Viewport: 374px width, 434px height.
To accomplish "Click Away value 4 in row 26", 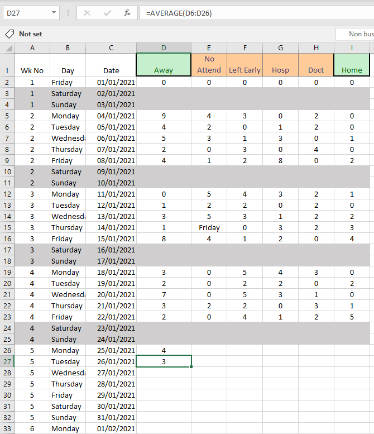I will click(164, 350).
